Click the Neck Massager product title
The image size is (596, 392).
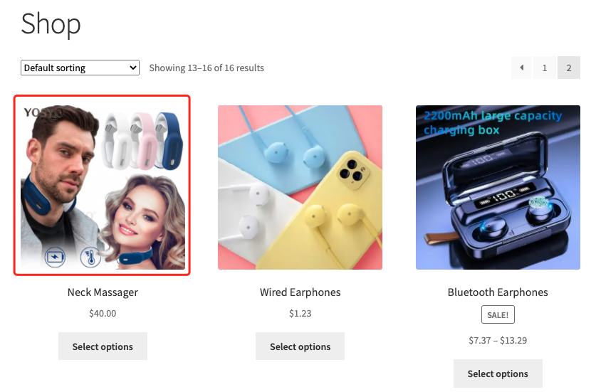pos(103,292)
